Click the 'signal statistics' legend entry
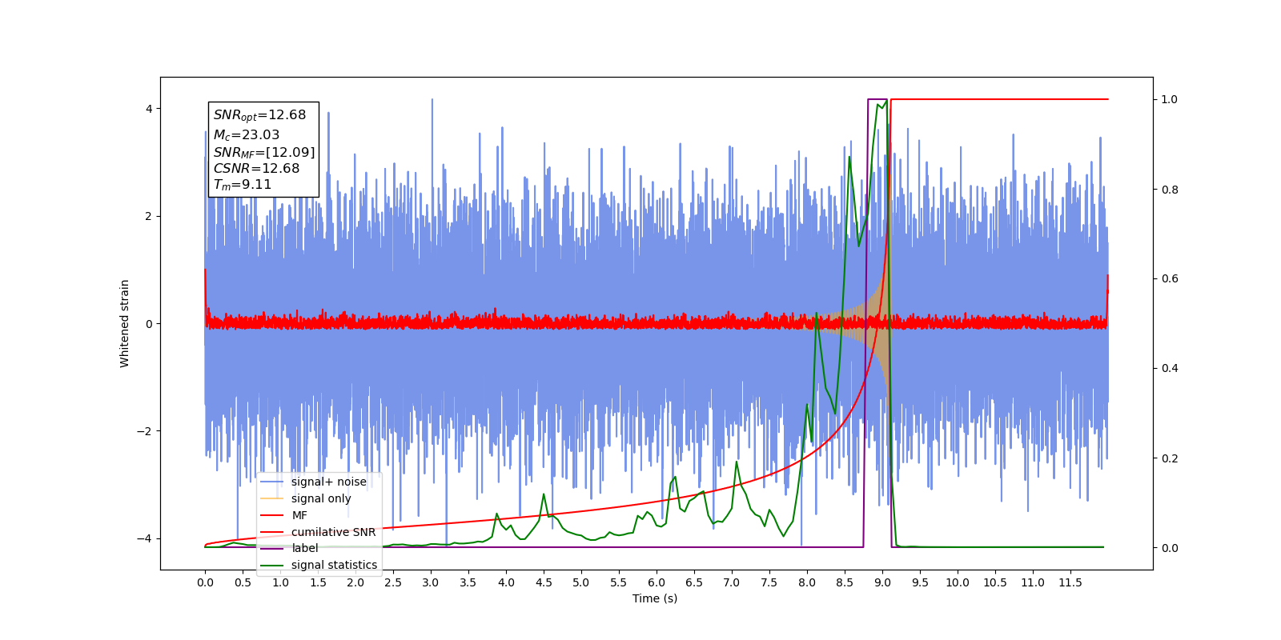Image resolution: width=1281 pixels, height=640 pixels. tap(334, 565)
